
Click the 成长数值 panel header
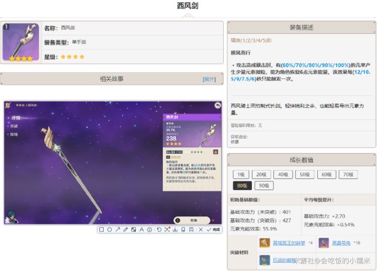click(302, 160)
